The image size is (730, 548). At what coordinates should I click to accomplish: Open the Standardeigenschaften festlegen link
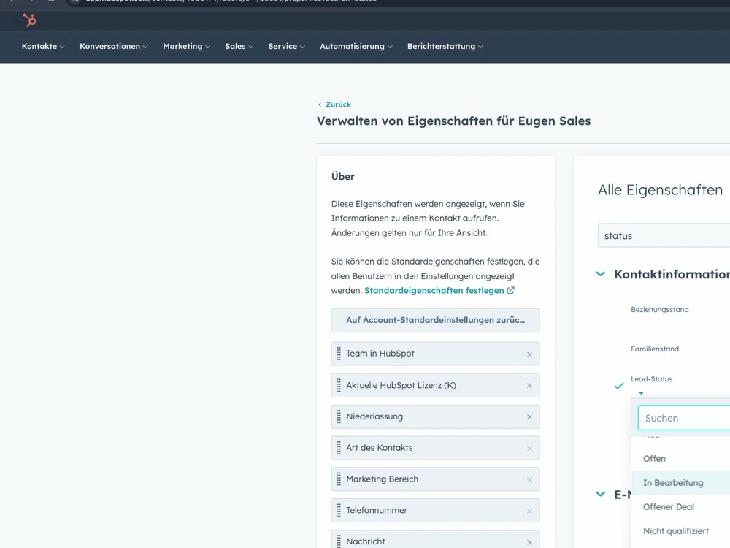pyautogui.click(x=434, y=290)
